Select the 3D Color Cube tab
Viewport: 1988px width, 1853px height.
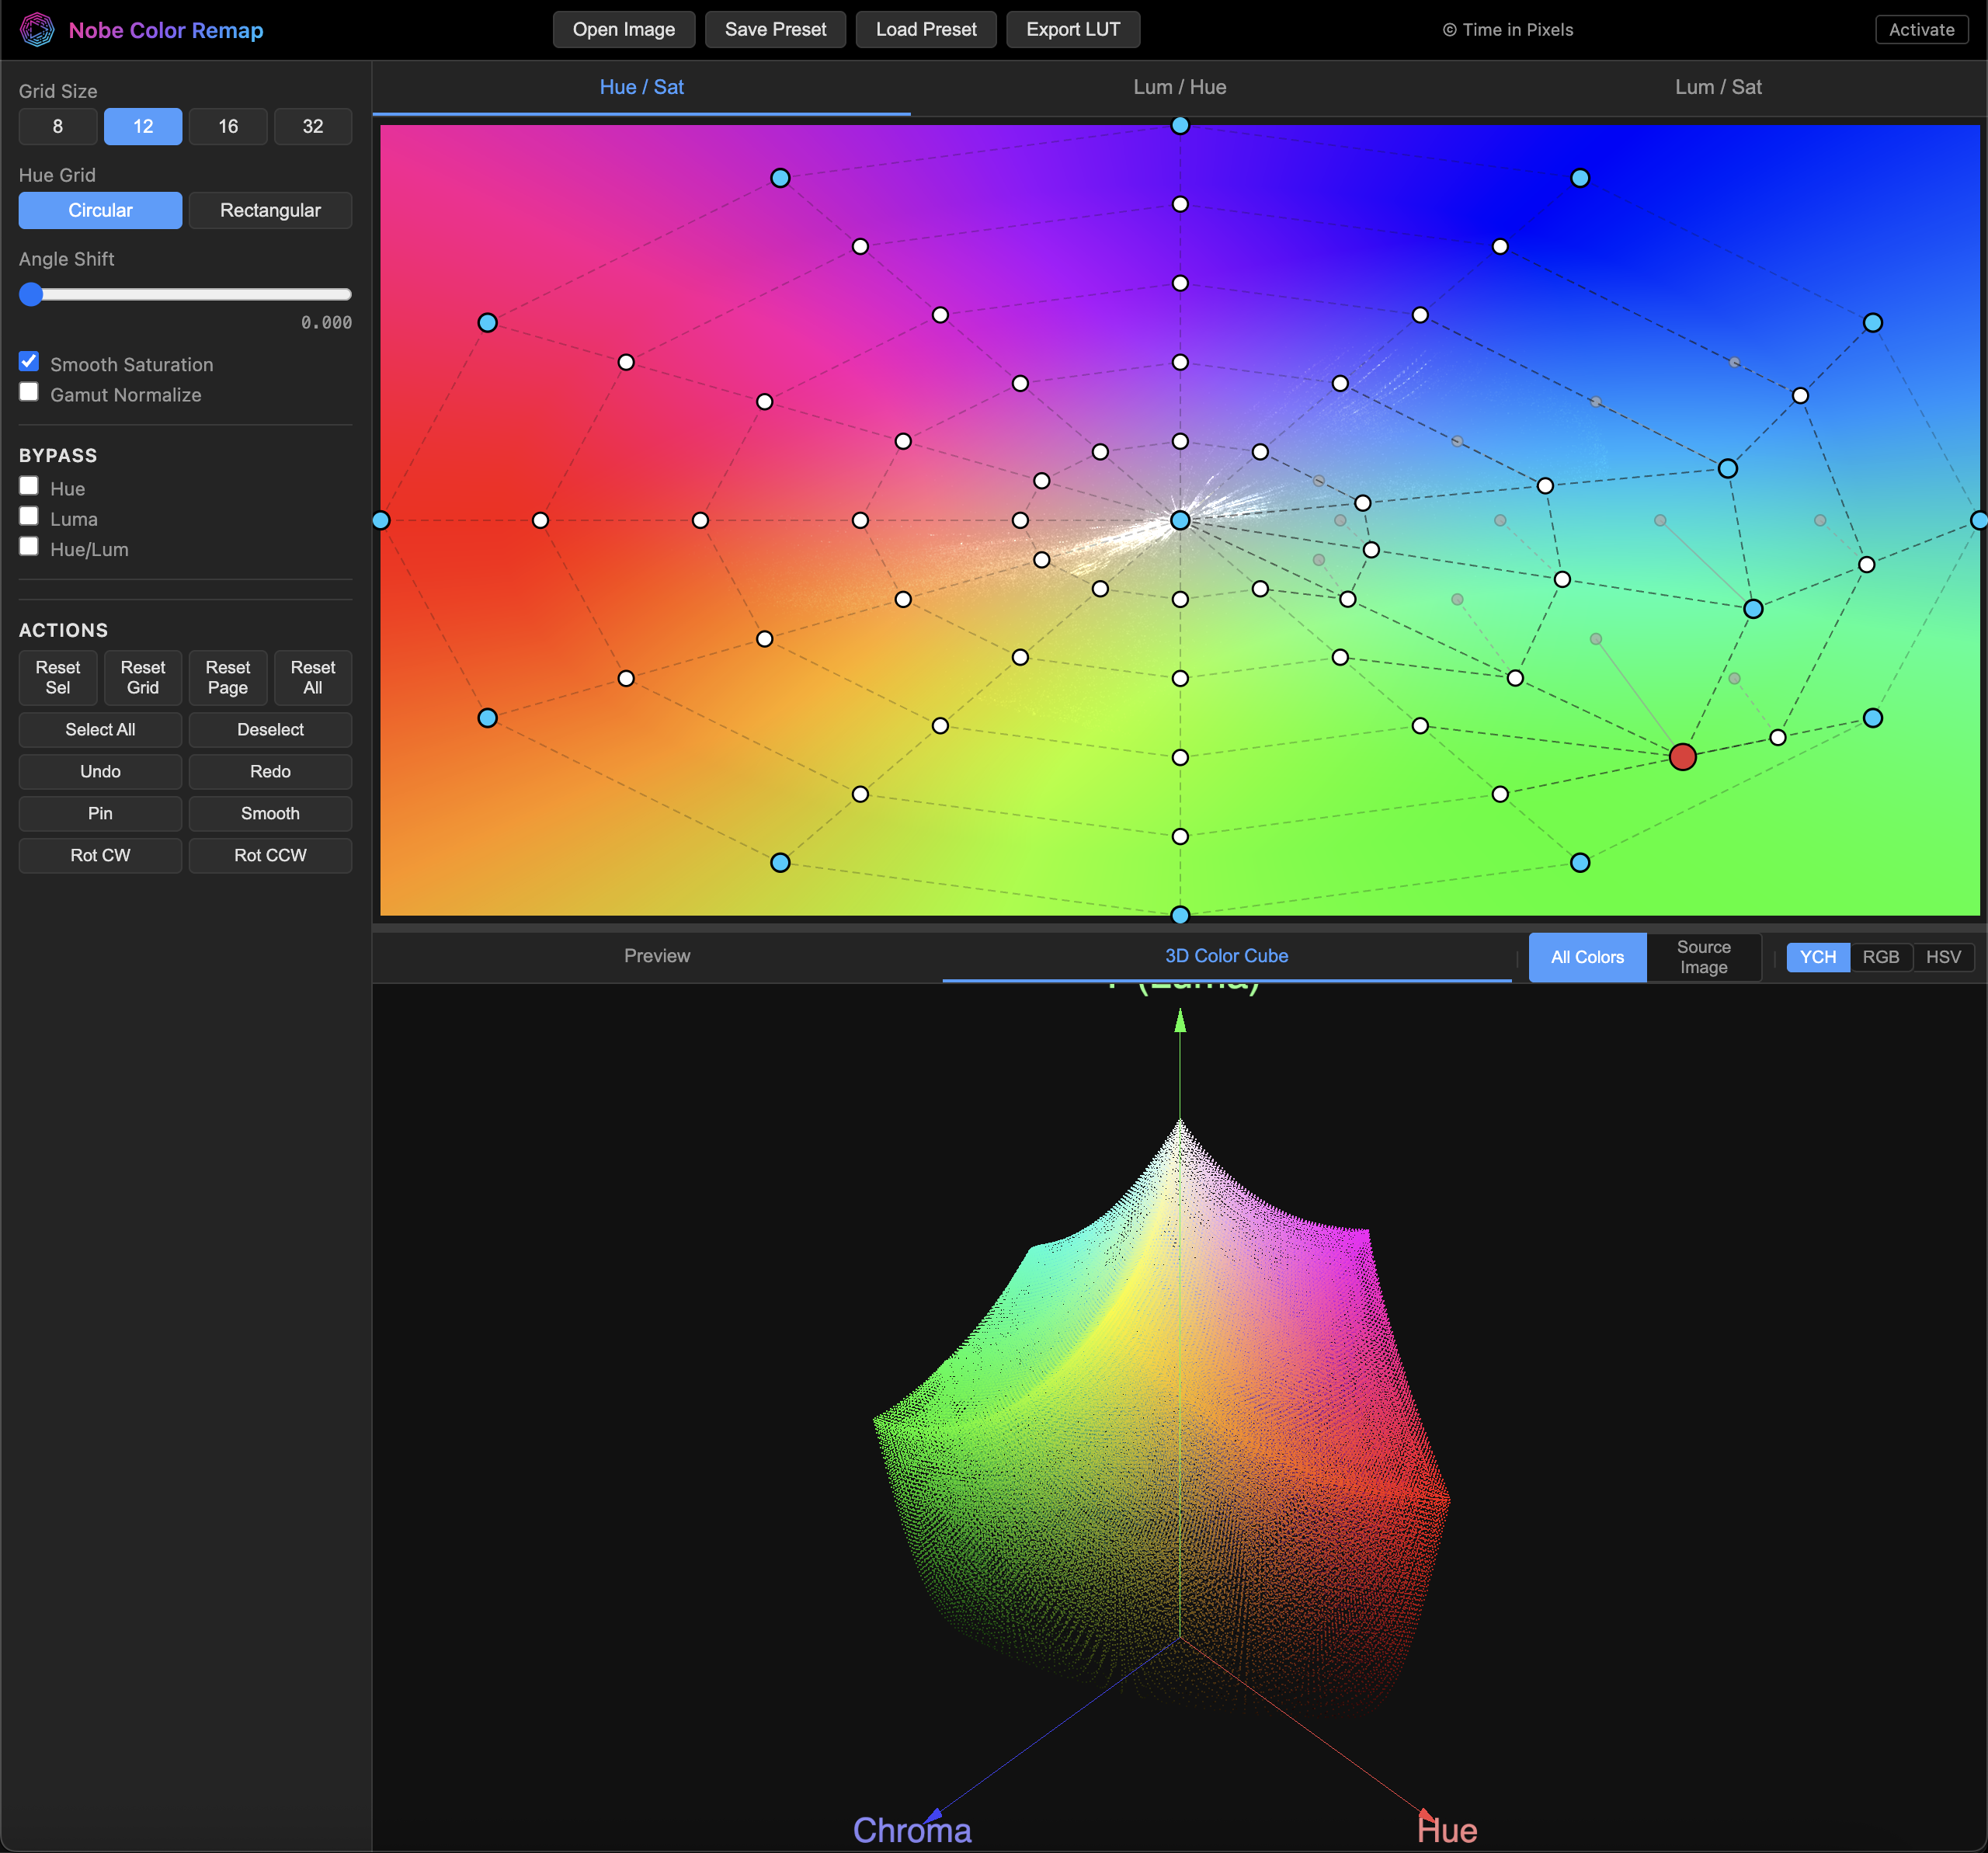1226,955
